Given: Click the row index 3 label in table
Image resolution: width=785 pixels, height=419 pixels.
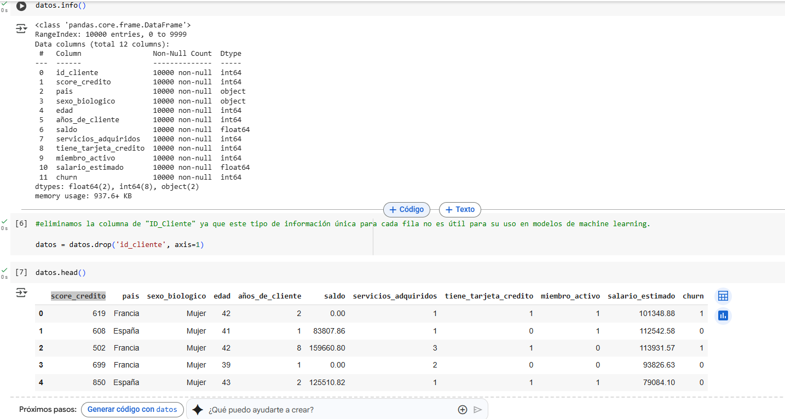Looking at the screenshot, I should (x=41, y=365).
